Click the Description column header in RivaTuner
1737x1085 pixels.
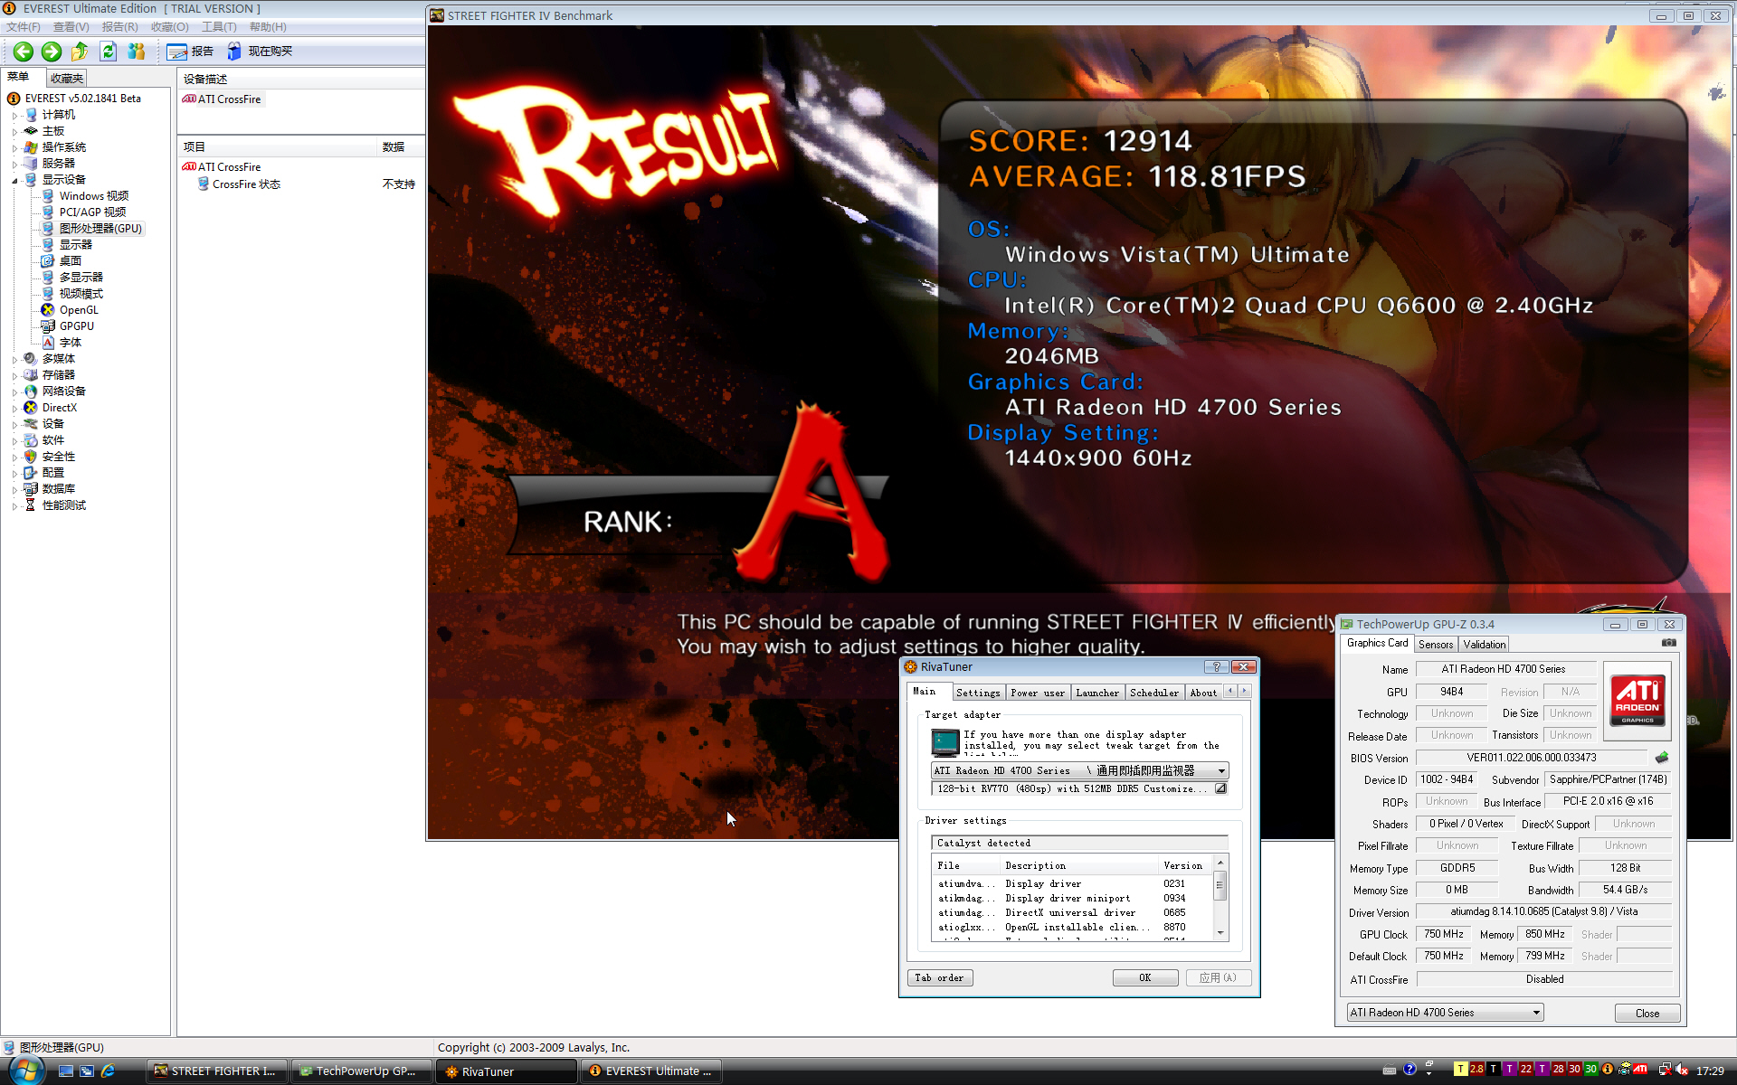[1079, 865]
